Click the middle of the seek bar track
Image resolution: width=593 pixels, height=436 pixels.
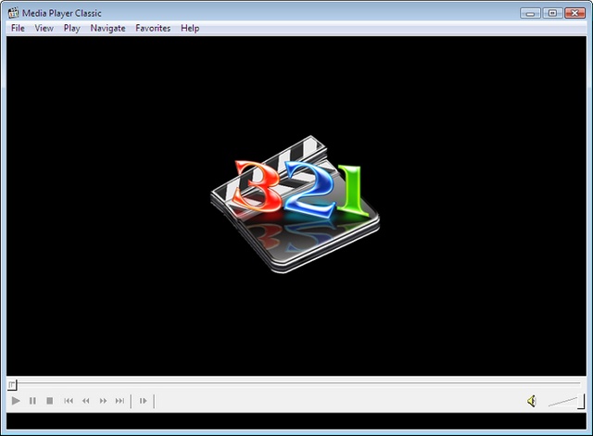(296, 383)
